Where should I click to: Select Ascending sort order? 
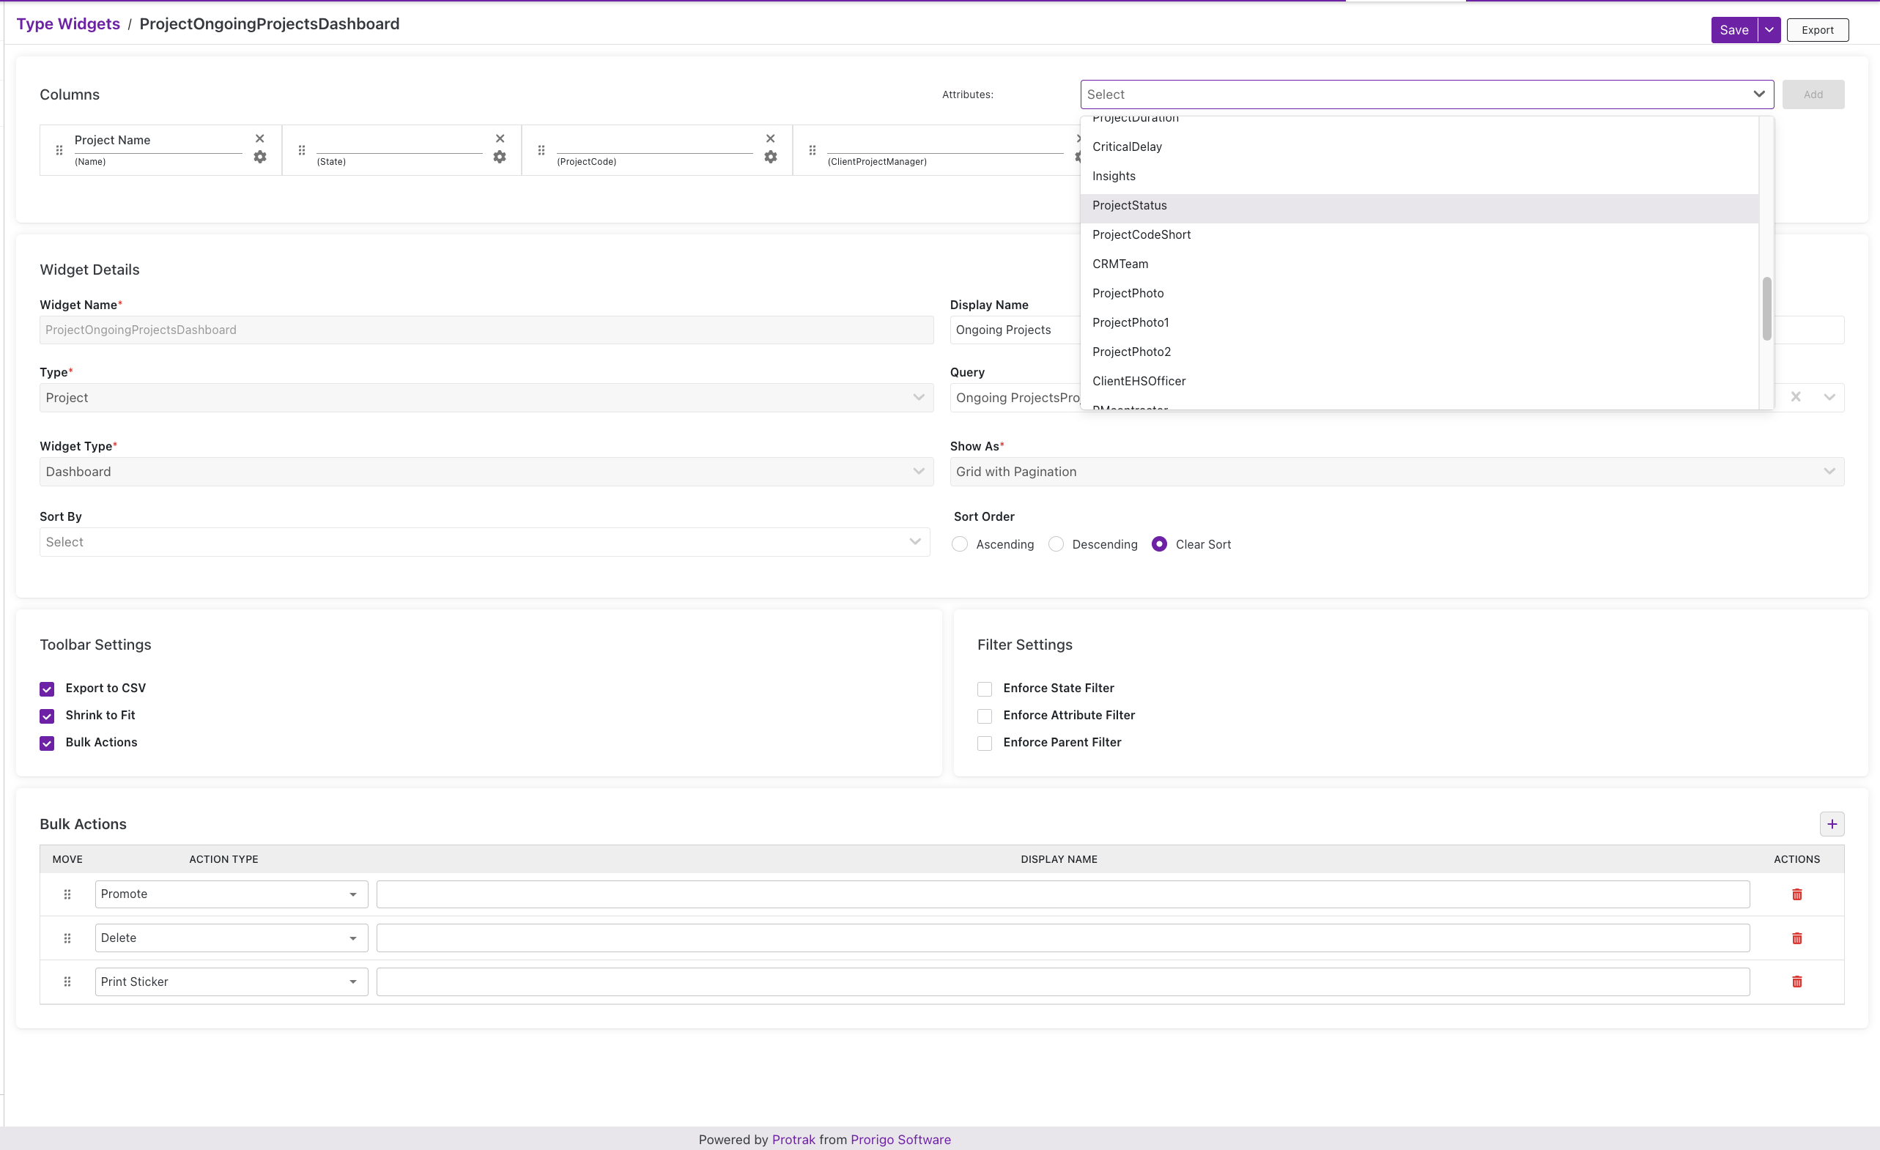click(x=960, y=544)
